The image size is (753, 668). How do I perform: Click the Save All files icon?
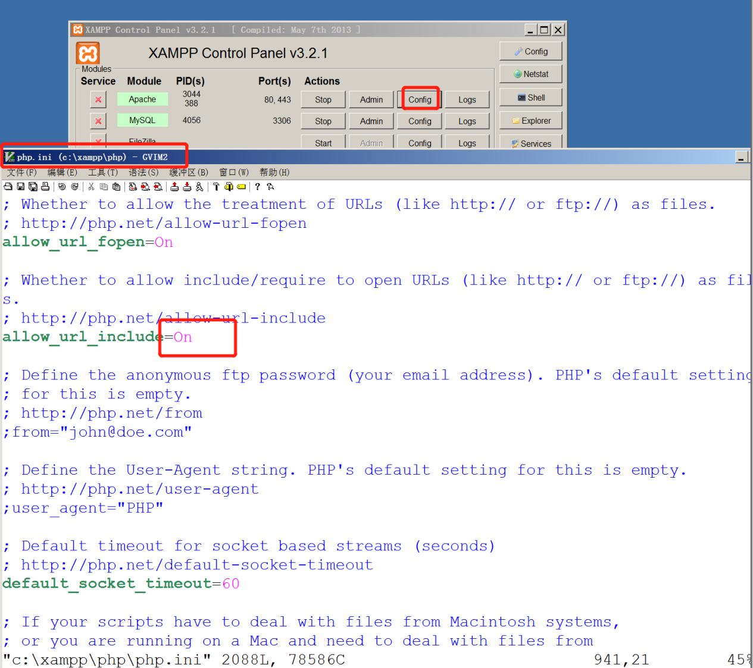pos(33,187)
